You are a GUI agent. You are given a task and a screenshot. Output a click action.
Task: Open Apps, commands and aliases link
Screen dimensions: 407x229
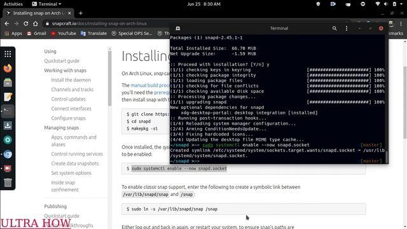point(74,141)
